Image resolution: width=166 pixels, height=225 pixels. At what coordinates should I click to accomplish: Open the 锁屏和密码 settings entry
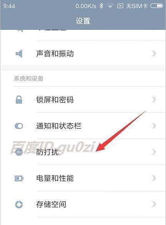click(83, 99)
